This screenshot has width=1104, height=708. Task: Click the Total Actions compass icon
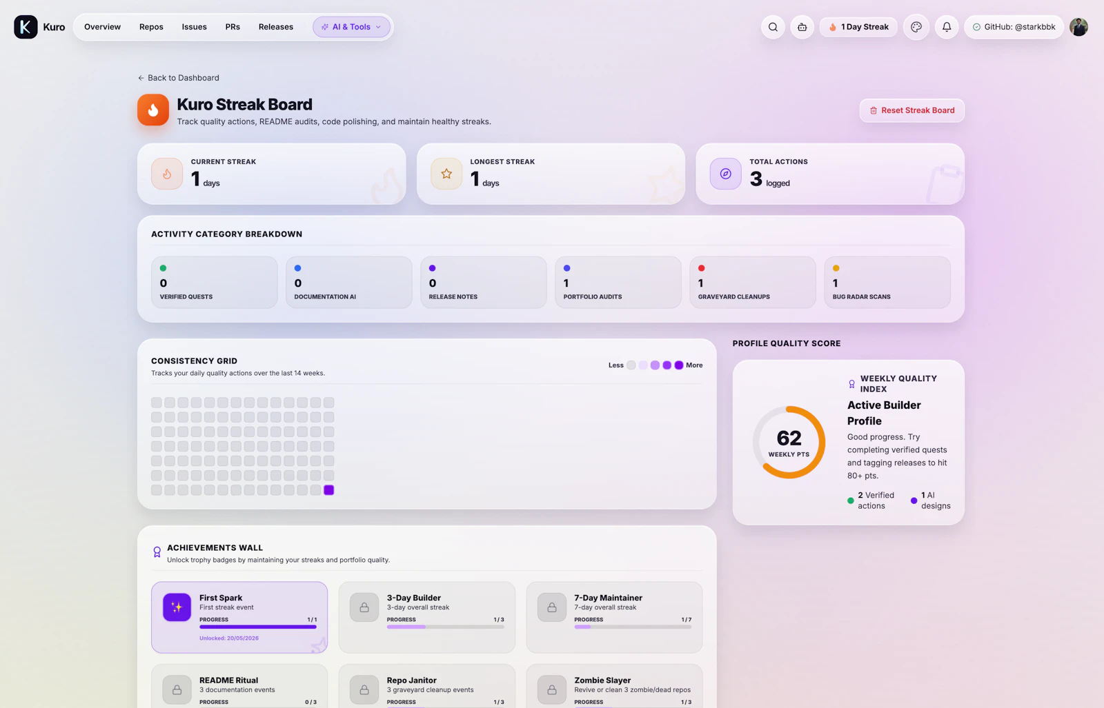pos(726,174)
